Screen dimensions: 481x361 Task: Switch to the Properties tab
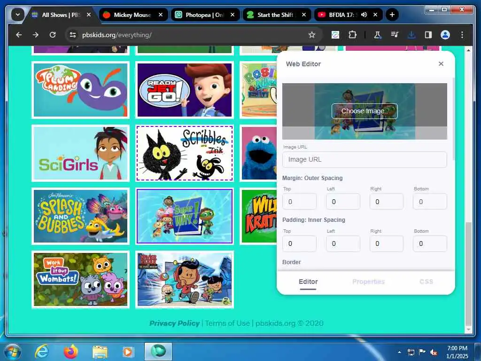point(368,282)
